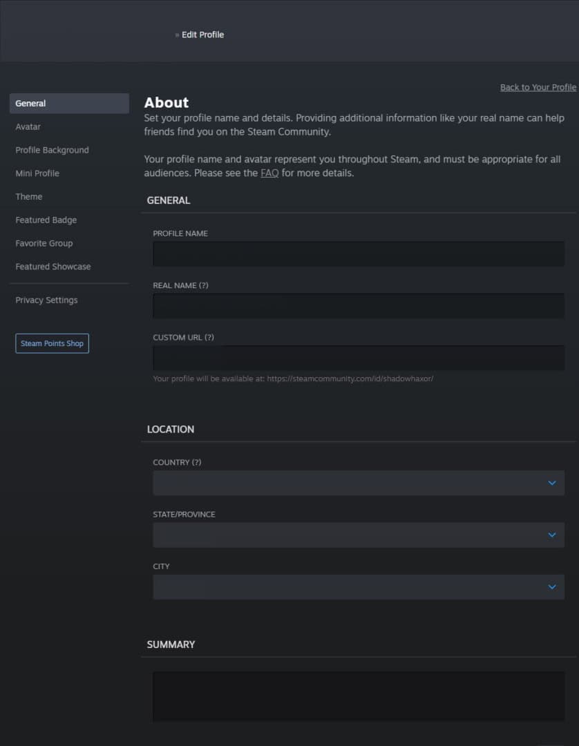Click into the Profile Name field
Screen dimensions: 579x746
(359, 254)
